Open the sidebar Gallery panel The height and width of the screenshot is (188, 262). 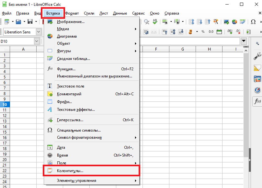click(x=257, y=79)
